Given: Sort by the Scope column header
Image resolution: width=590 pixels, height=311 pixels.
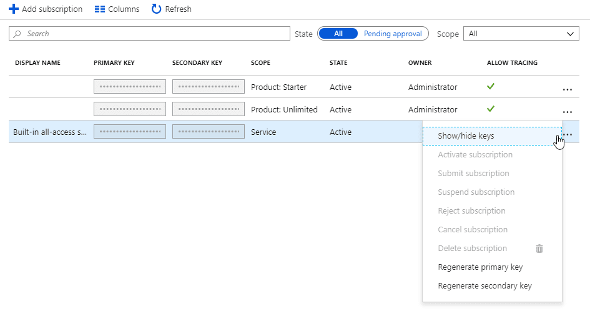Looking at the screenshot, I should (260, 63).
